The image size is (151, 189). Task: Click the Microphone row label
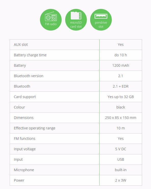(24, 170)
